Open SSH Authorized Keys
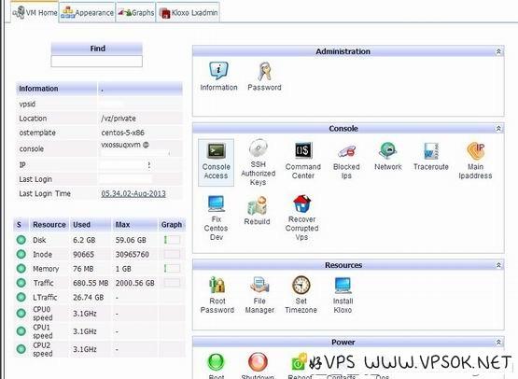This screenshot has height=379, width=518. click(259, 148)
